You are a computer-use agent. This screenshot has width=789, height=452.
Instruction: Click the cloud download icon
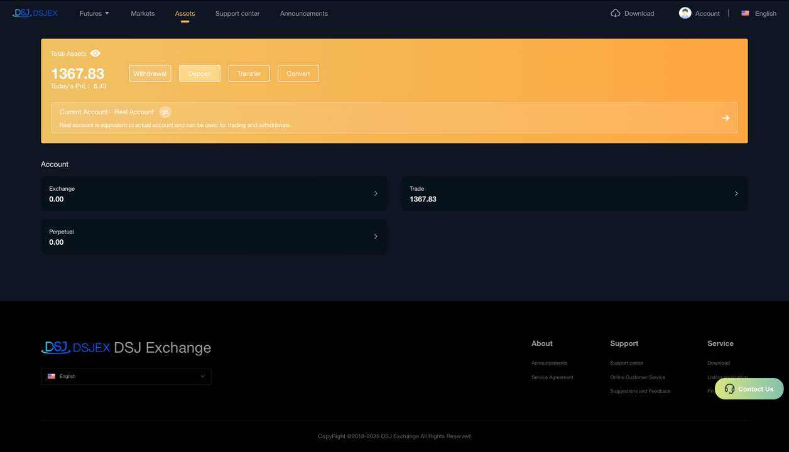pos(615,13)
